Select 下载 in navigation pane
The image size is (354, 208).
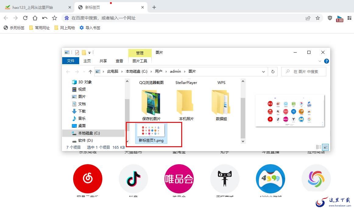coord(82,111)
